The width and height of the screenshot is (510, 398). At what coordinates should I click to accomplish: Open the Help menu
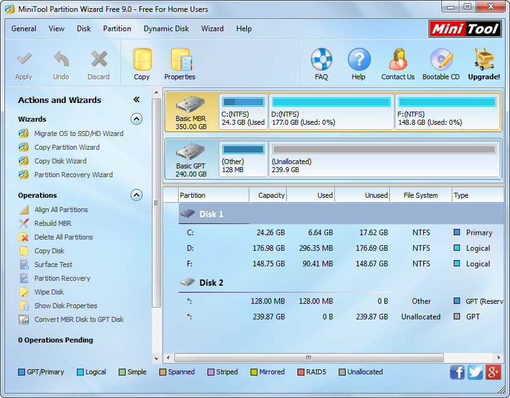point(244,29)
